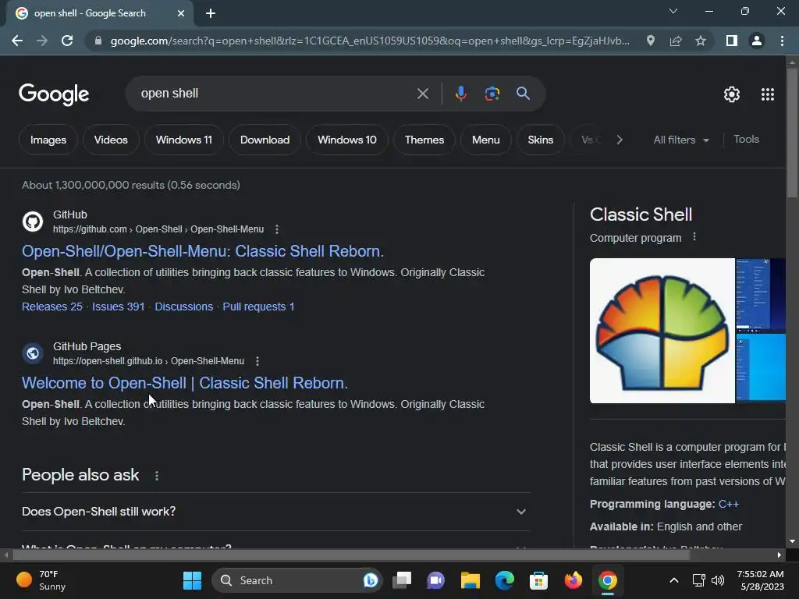
Task: Open clock and date in taskbar
Action: click(x=760, y=580)
